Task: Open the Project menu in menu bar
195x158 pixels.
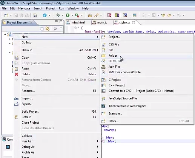Action: pos(51,8)
